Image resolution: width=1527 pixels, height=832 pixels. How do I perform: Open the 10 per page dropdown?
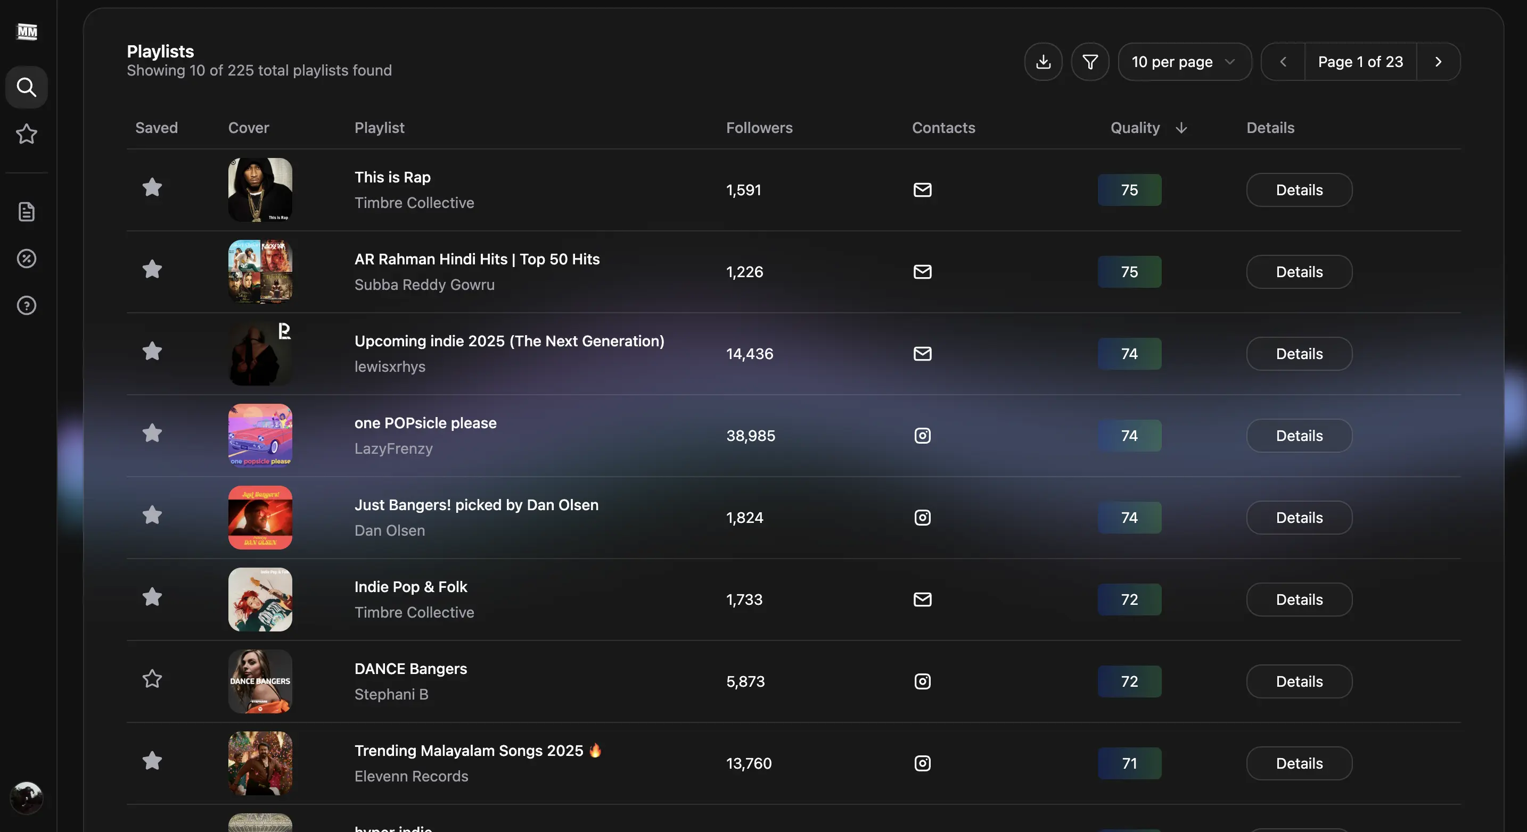[x=1184, y=62]
